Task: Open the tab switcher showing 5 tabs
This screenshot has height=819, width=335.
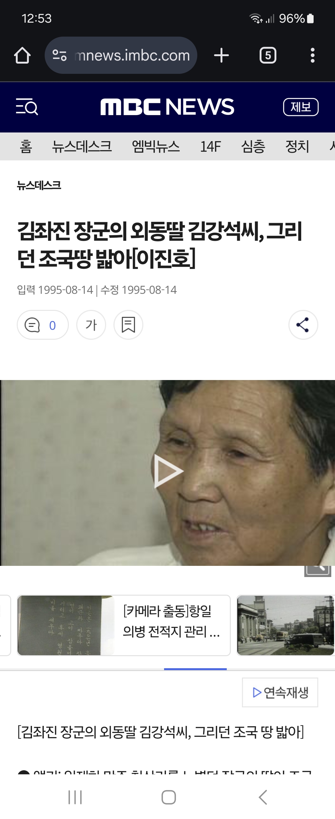Action: pos(268,55)
